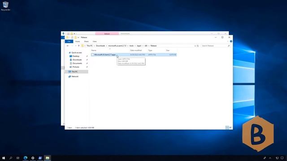Select AppX segment in the address path
The height and width of the screenshot is (161, 287).
[x=139, y=46]
